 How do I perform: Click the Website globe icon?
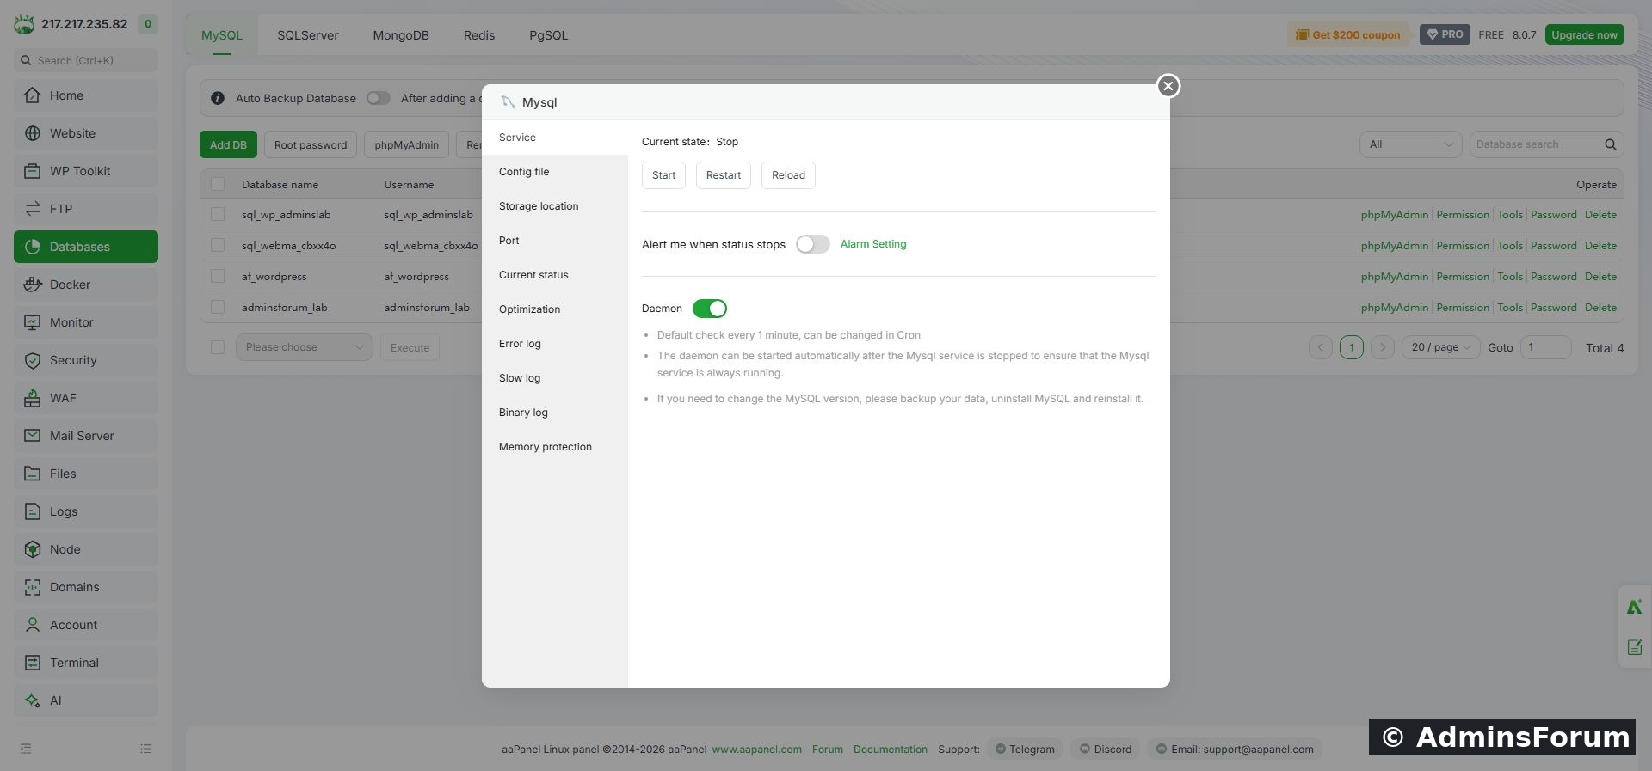(33, 133)
